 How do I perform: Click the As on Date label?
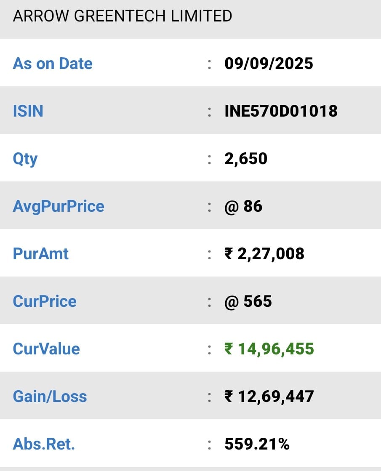coord(53,64)
